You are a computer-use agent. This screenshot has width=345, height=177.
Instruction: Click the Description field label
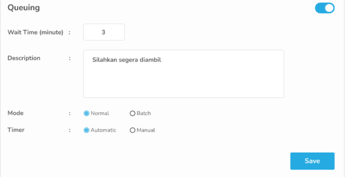[24, 58]
